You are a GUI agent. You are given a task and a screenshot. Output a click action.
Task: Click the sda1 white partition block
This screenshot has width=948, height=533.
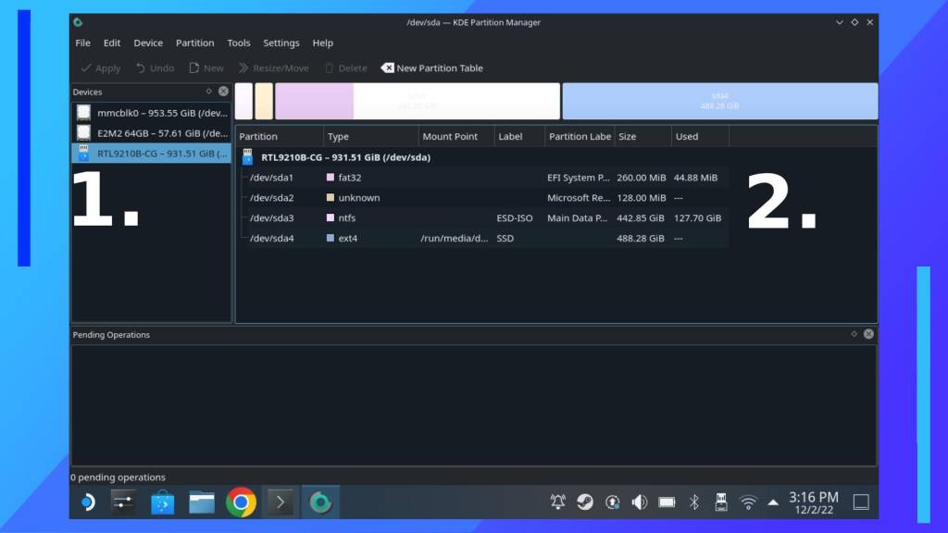tap(243, 101)
